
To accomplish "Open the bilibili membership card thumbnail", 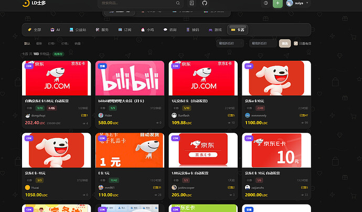I will pos(130,78).
